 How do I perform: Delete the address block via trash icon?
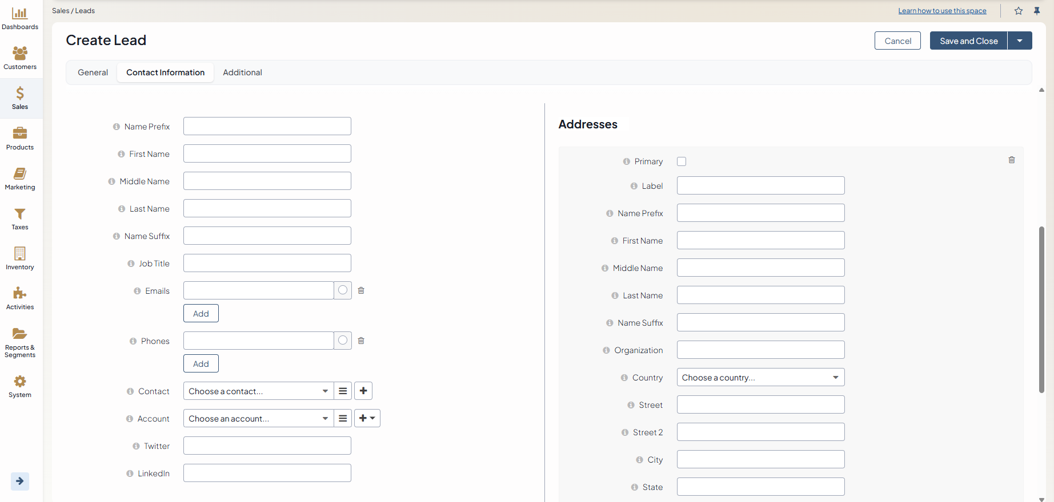[x=1012, y=160]
